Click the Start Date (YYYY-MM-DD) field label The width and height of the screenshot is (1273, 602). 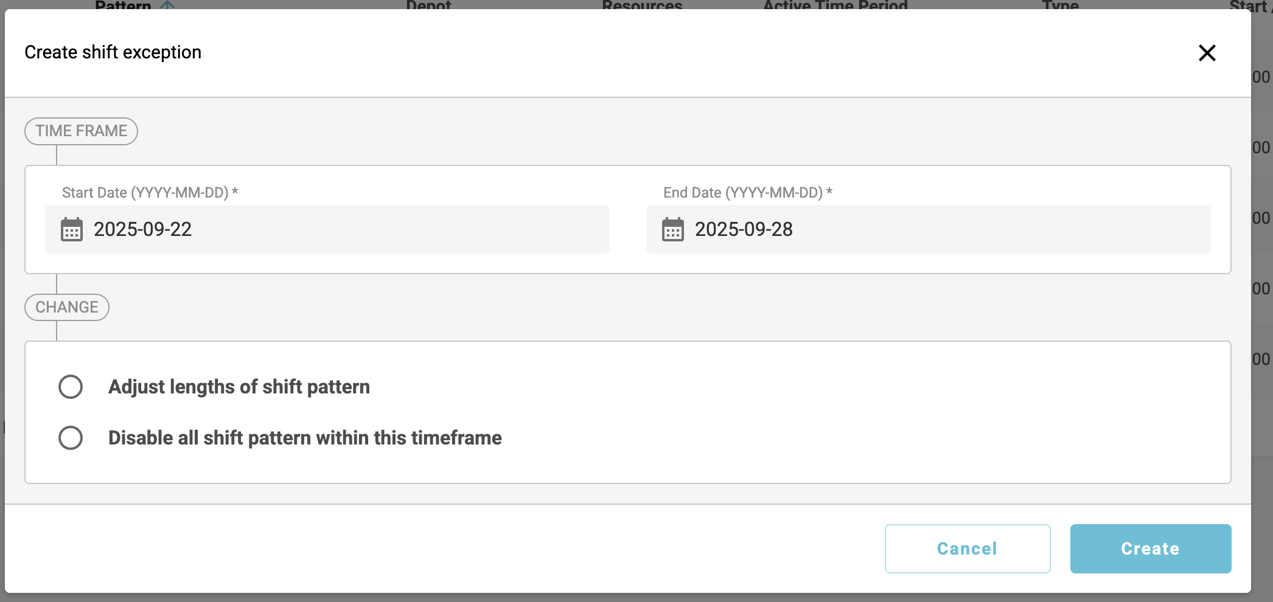pos(150,193)
